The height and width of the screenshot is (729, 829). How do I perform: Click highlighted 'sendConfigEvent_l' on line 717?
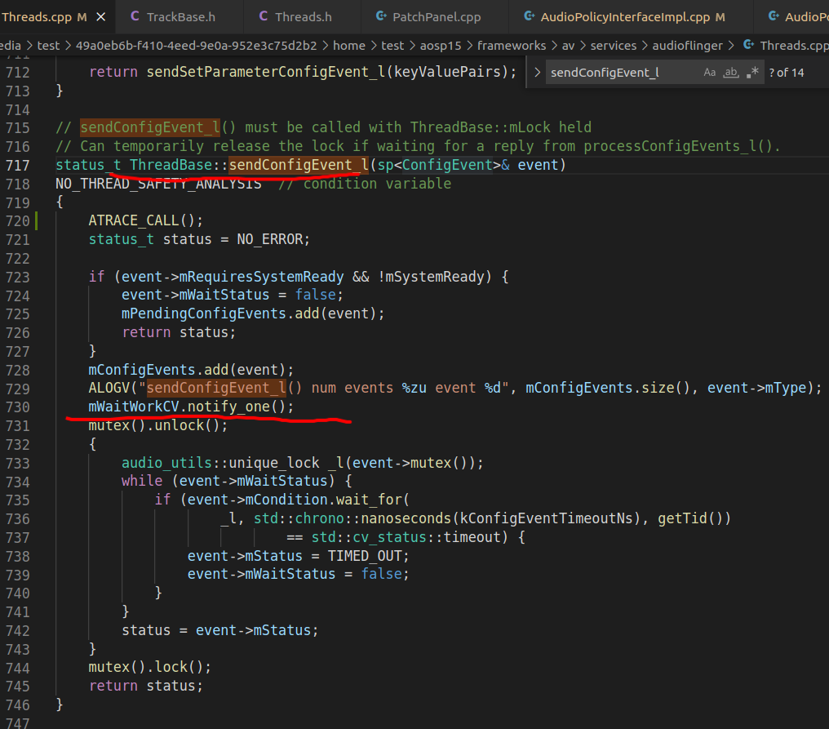tap(299, 165)
